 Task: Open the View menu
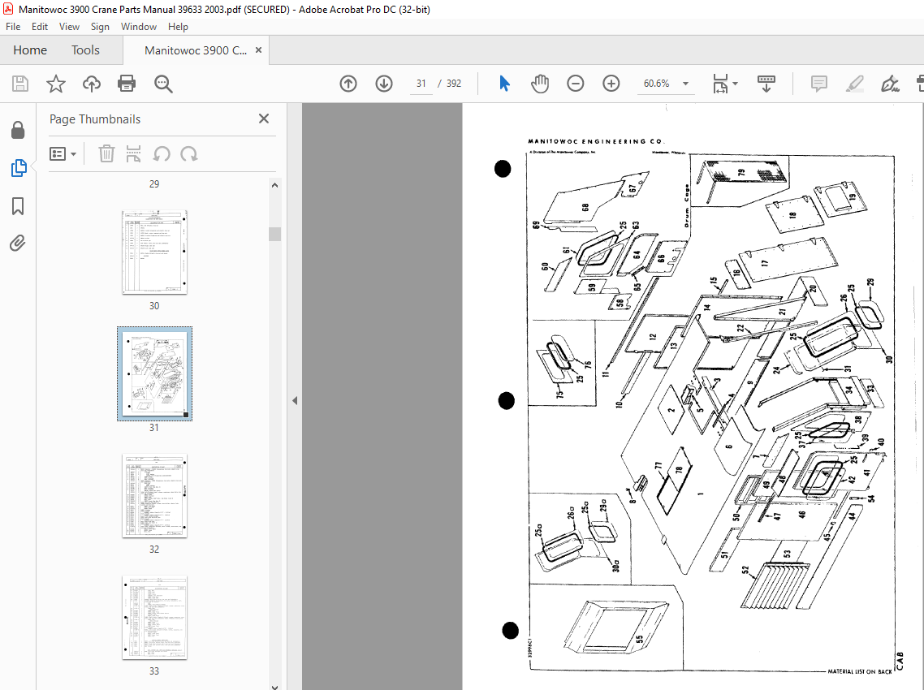point(69,27)
